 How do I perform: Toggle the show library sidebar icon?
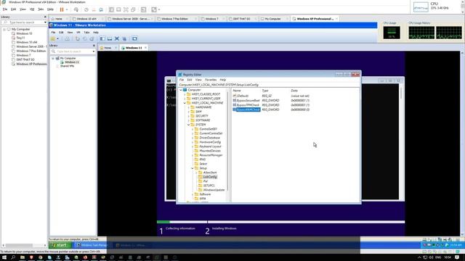111,9
